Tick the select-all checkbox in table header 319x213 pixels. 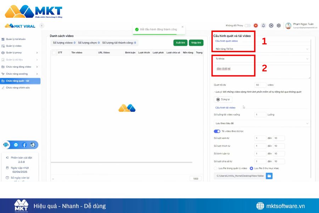(54, 53)
